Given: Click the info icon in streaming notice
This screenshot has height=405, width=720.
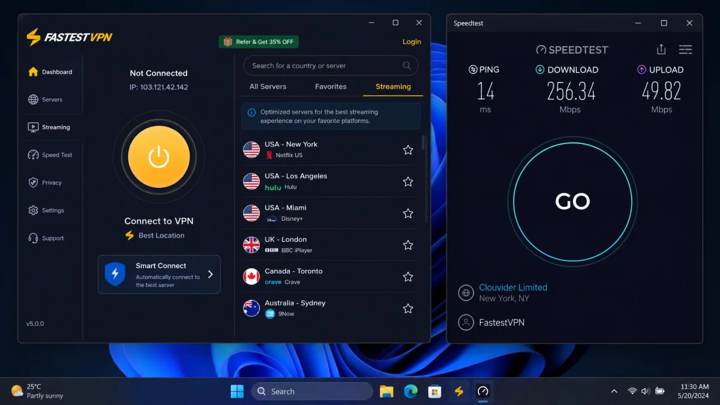Looking at the screenshot, I should click(x=251, y=112).
